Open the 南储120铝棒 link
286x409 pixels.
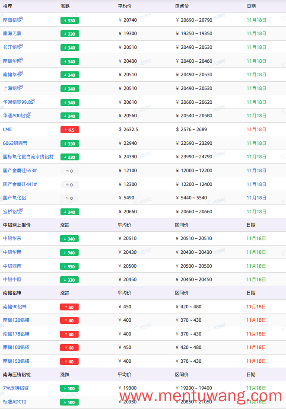[16, 320]
